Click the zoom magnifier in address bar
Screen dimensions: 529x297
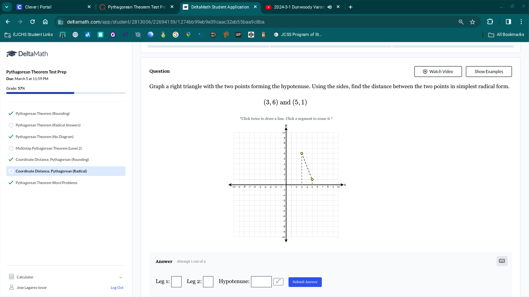click(461, 22)
